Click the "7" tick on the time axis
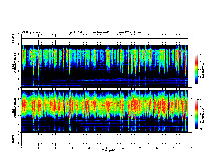 tap(140, 148)
